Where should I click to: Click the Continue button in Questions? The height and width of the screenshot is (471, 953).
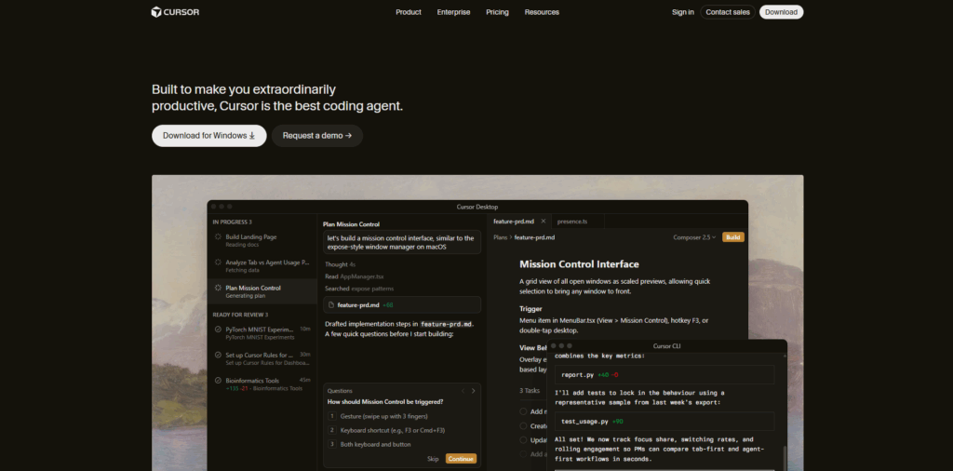pyautogui.click(x=461, y=459)
